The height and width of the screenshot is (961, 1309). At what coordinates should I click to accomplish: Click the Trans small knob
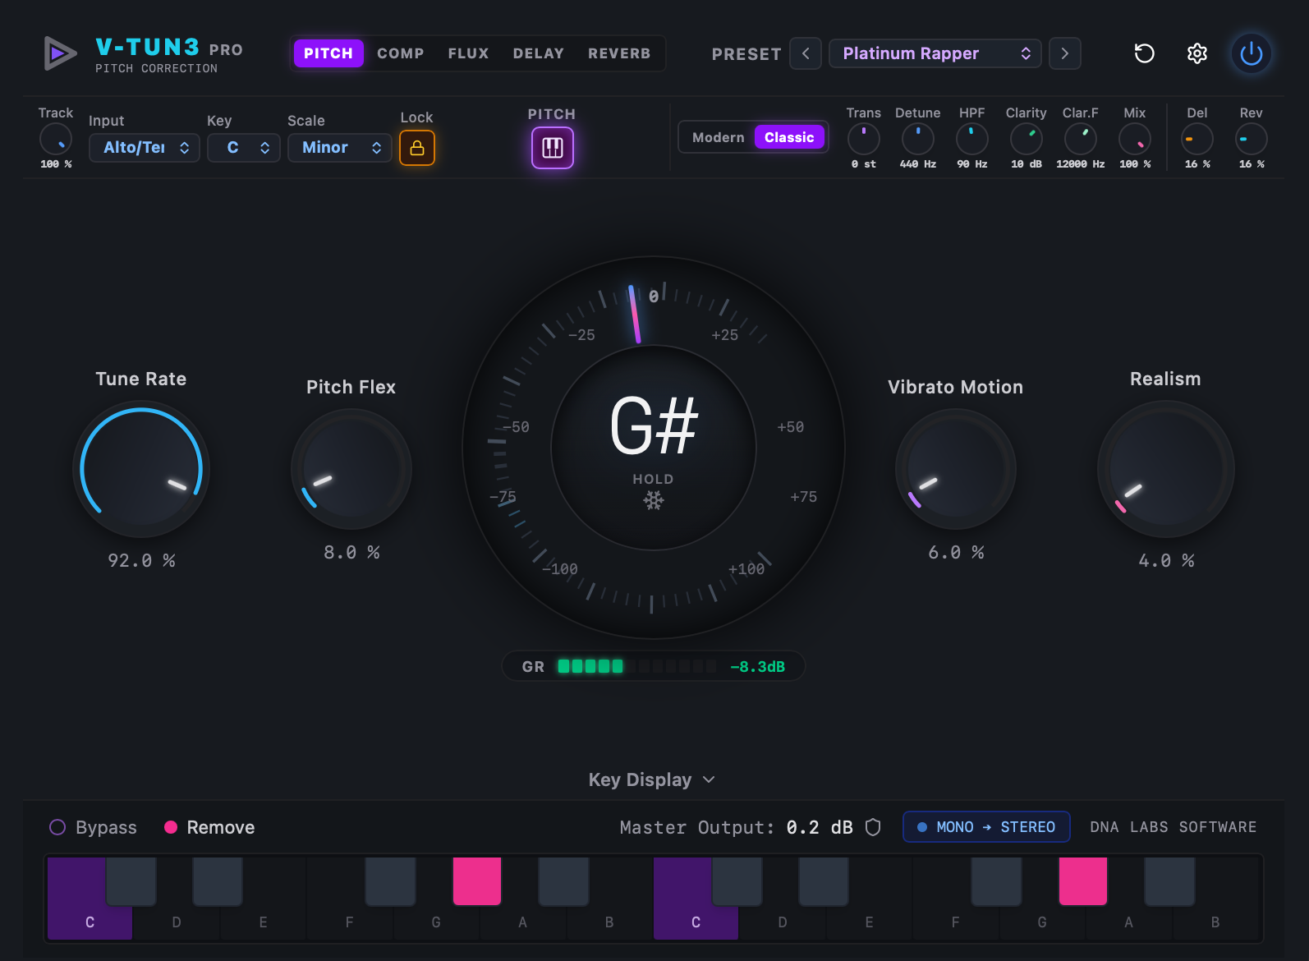coord(863,139)
